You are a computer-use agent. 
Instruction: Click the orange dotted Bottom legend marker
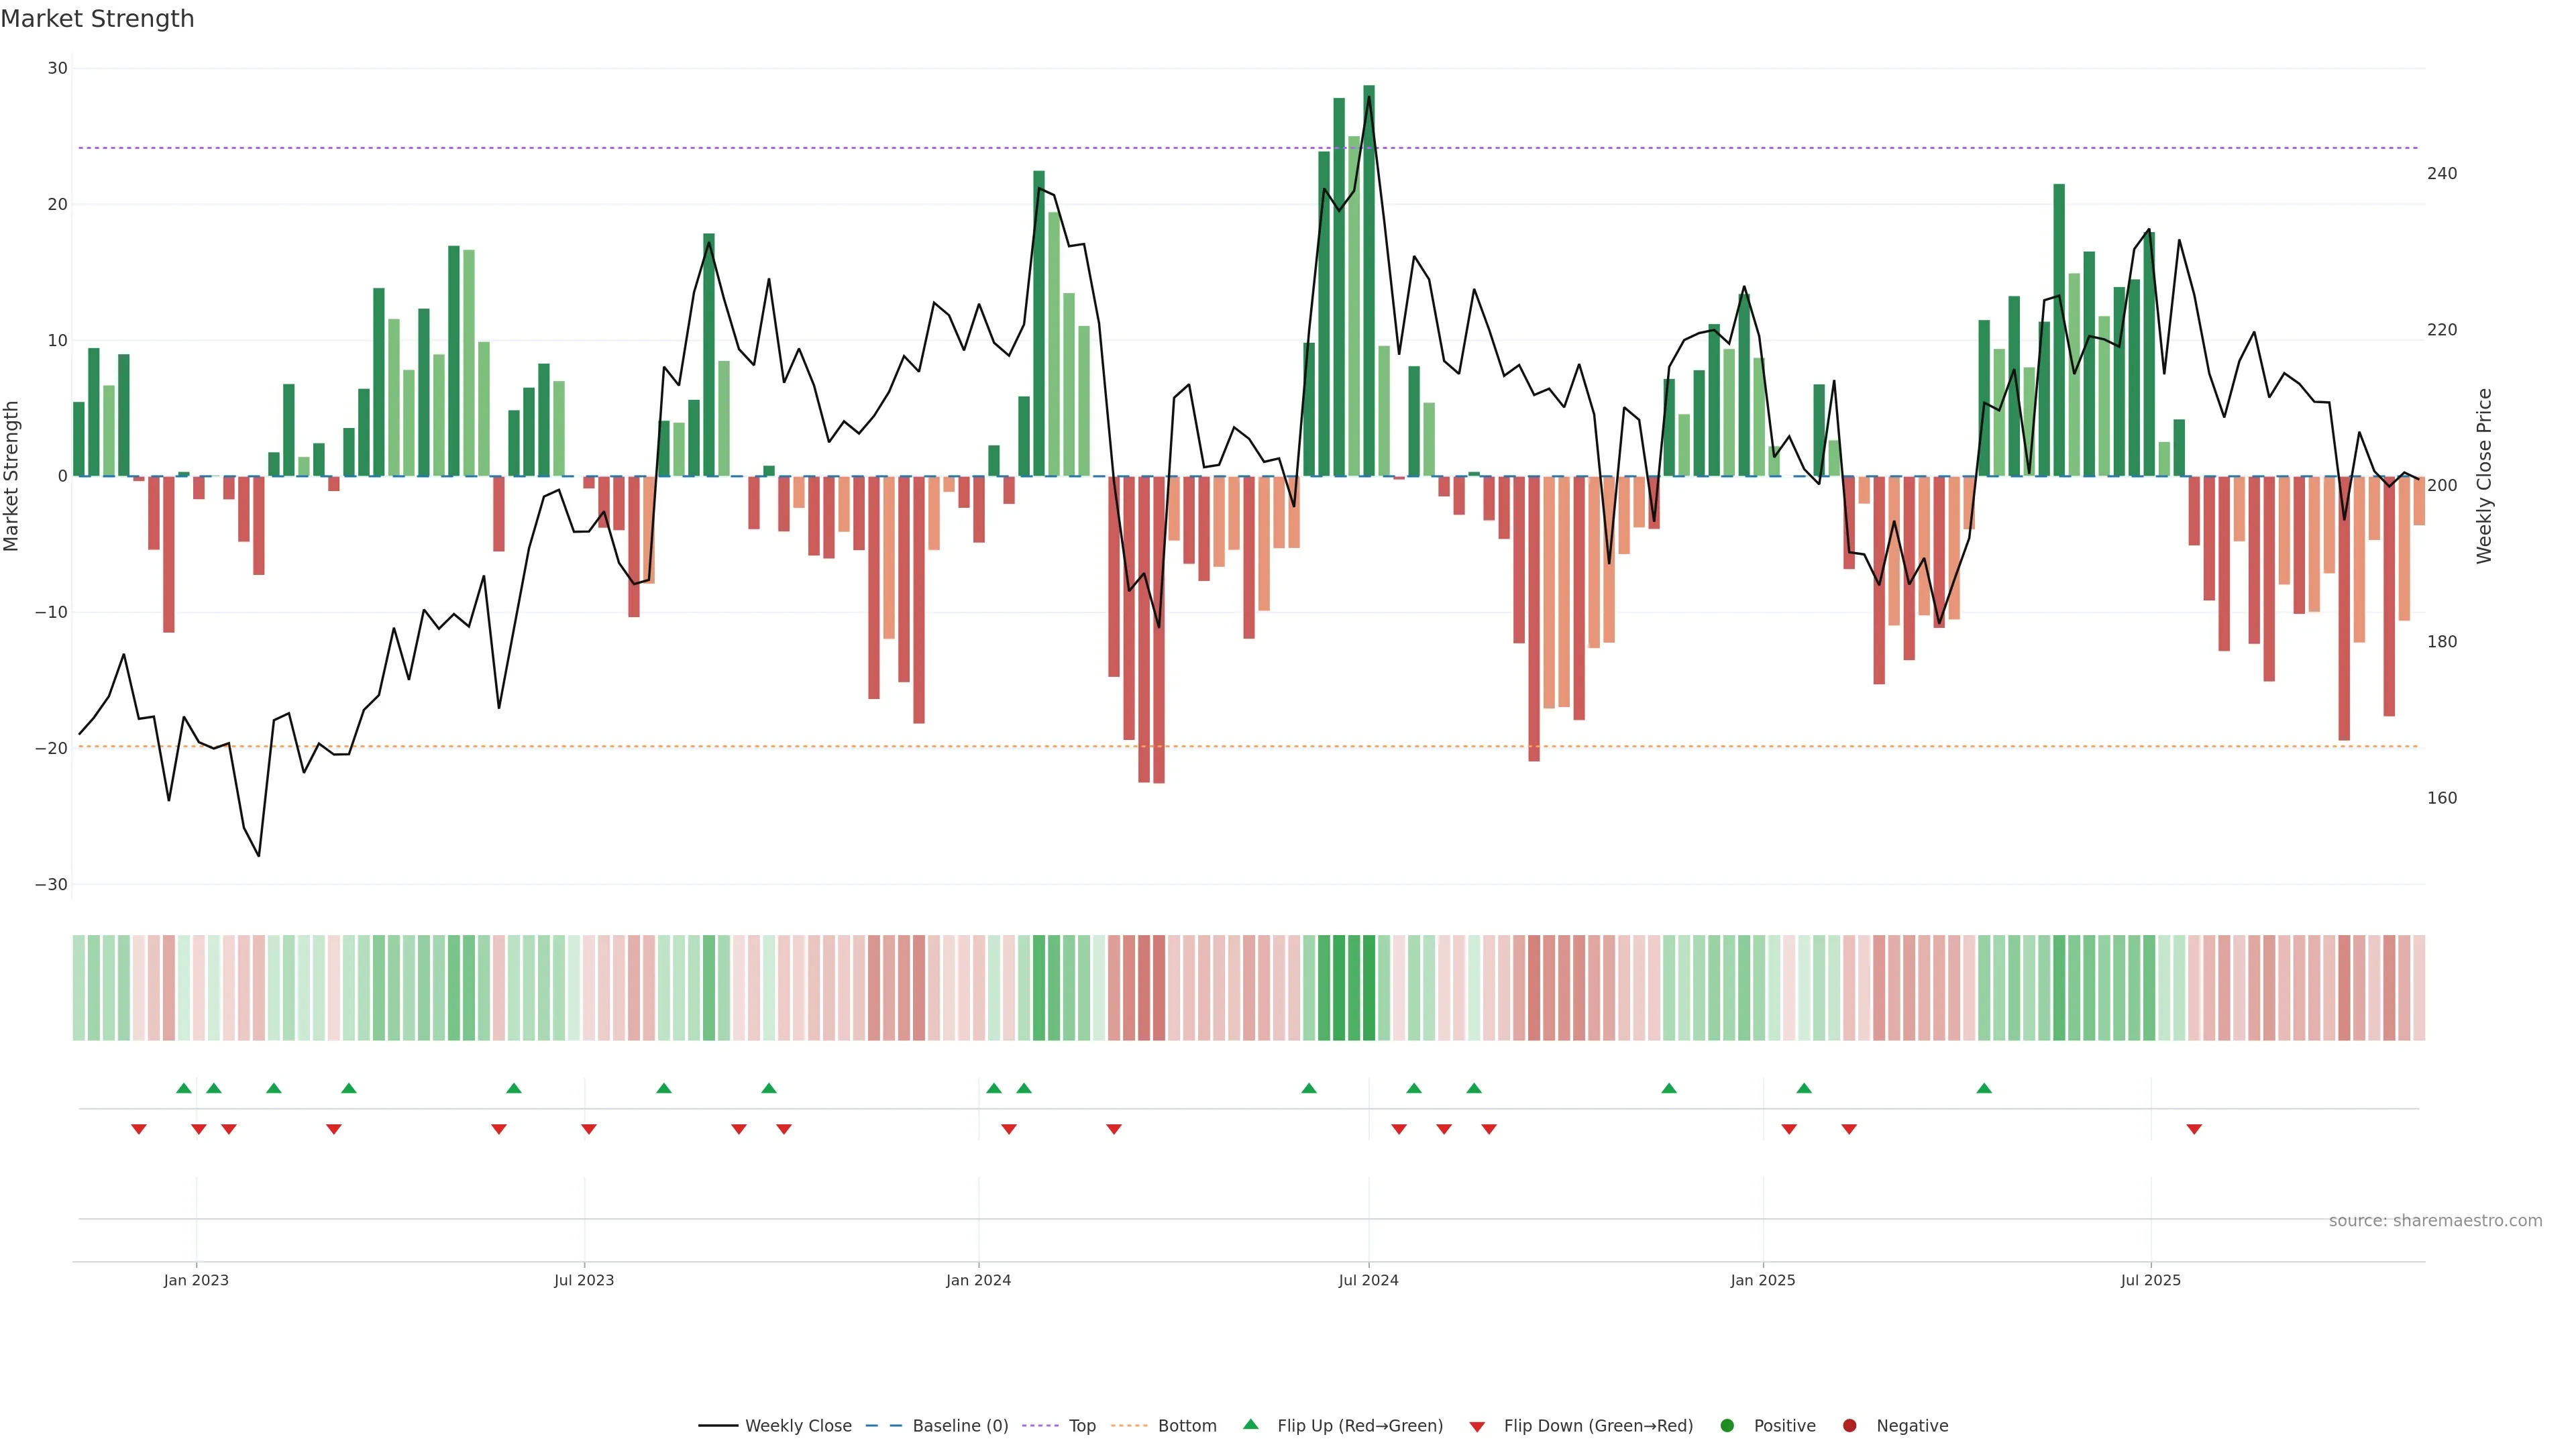click(1129, 1426)
